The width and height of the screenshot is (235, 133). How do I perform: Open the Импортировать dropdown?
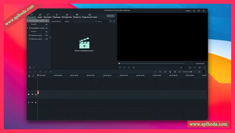(x=57, y=21)
